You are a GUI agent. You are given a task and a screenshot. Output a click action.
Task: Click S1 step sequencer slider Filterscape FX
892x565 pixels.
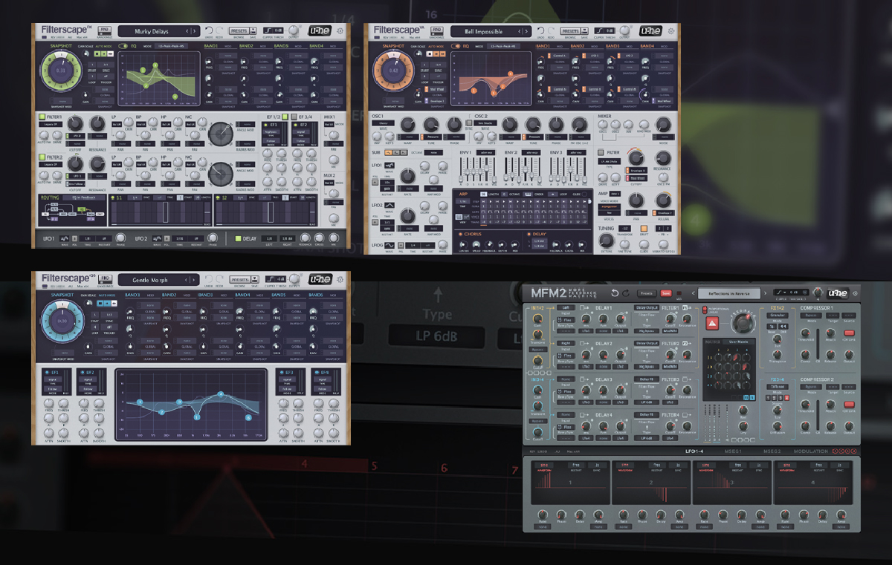(207, 212)
